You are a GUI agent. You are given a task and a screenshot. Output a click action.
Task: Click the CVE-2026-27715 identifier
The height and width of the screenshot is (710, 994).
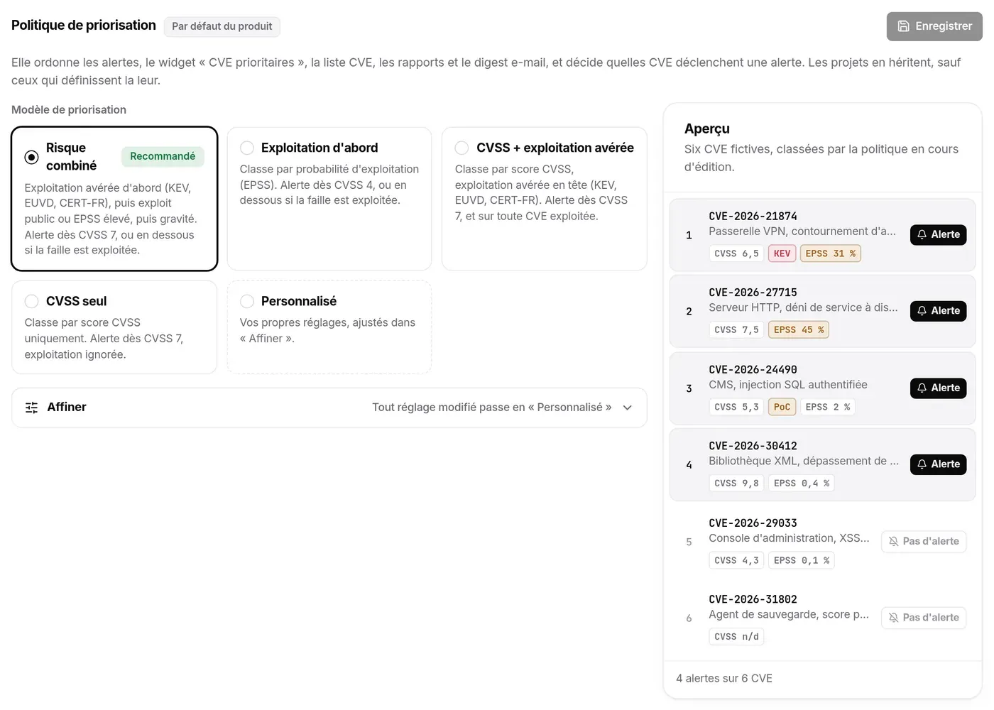point(753,292)
